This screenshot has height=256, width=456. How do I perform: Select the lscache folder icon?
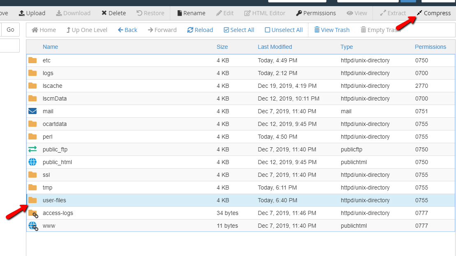32,86
